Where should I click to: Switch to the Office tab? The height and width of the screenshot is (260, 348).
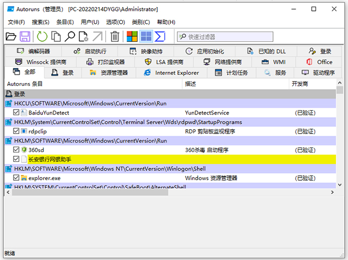(x=319, y=62)
